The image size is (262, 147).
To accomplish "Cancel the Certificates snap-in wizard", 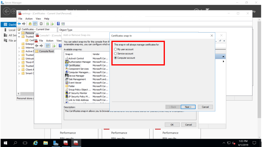I will [x=205, y=107].
